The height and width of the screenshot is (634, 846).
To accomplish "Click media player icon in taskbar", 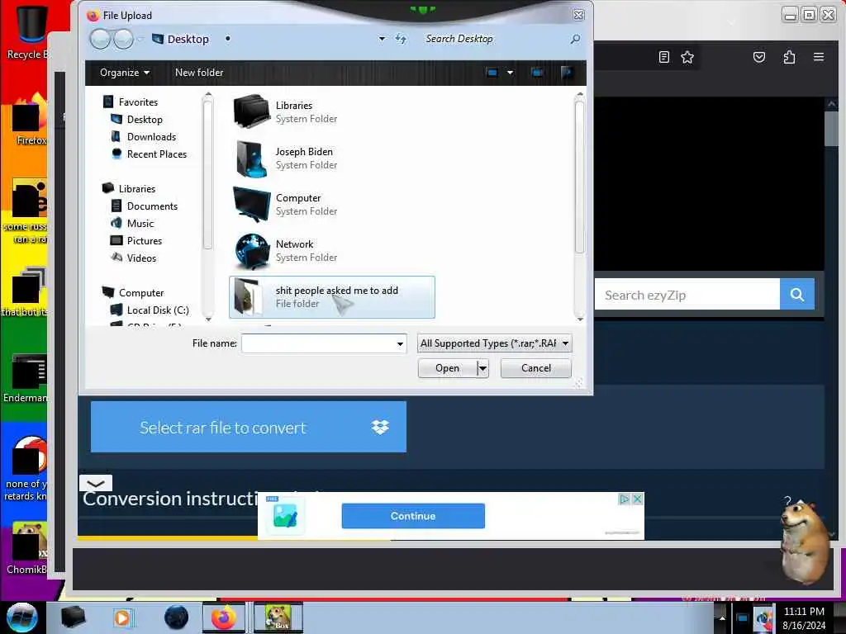I will (x=122, y=617).
